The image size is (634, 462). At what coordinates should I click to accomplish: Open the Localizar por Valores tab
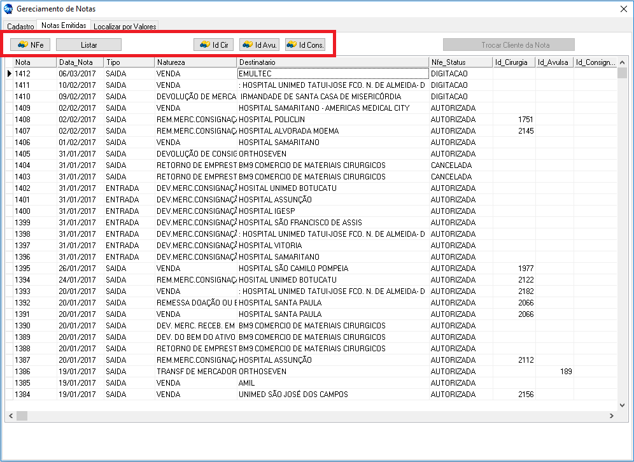[x=124, y=26]
